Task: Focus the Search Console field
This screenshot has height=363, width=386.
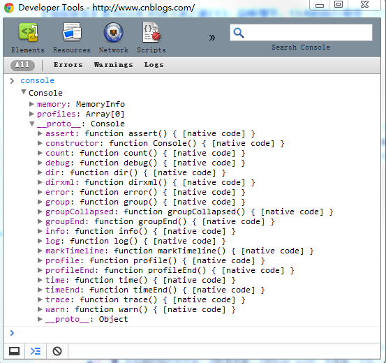Action: [x=301, y=33]
